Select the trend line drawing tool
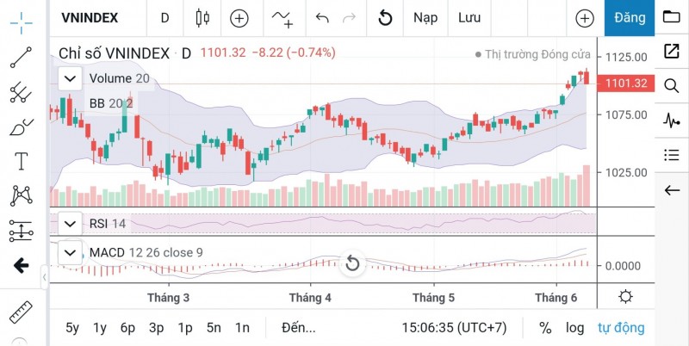 pos(21,57)
